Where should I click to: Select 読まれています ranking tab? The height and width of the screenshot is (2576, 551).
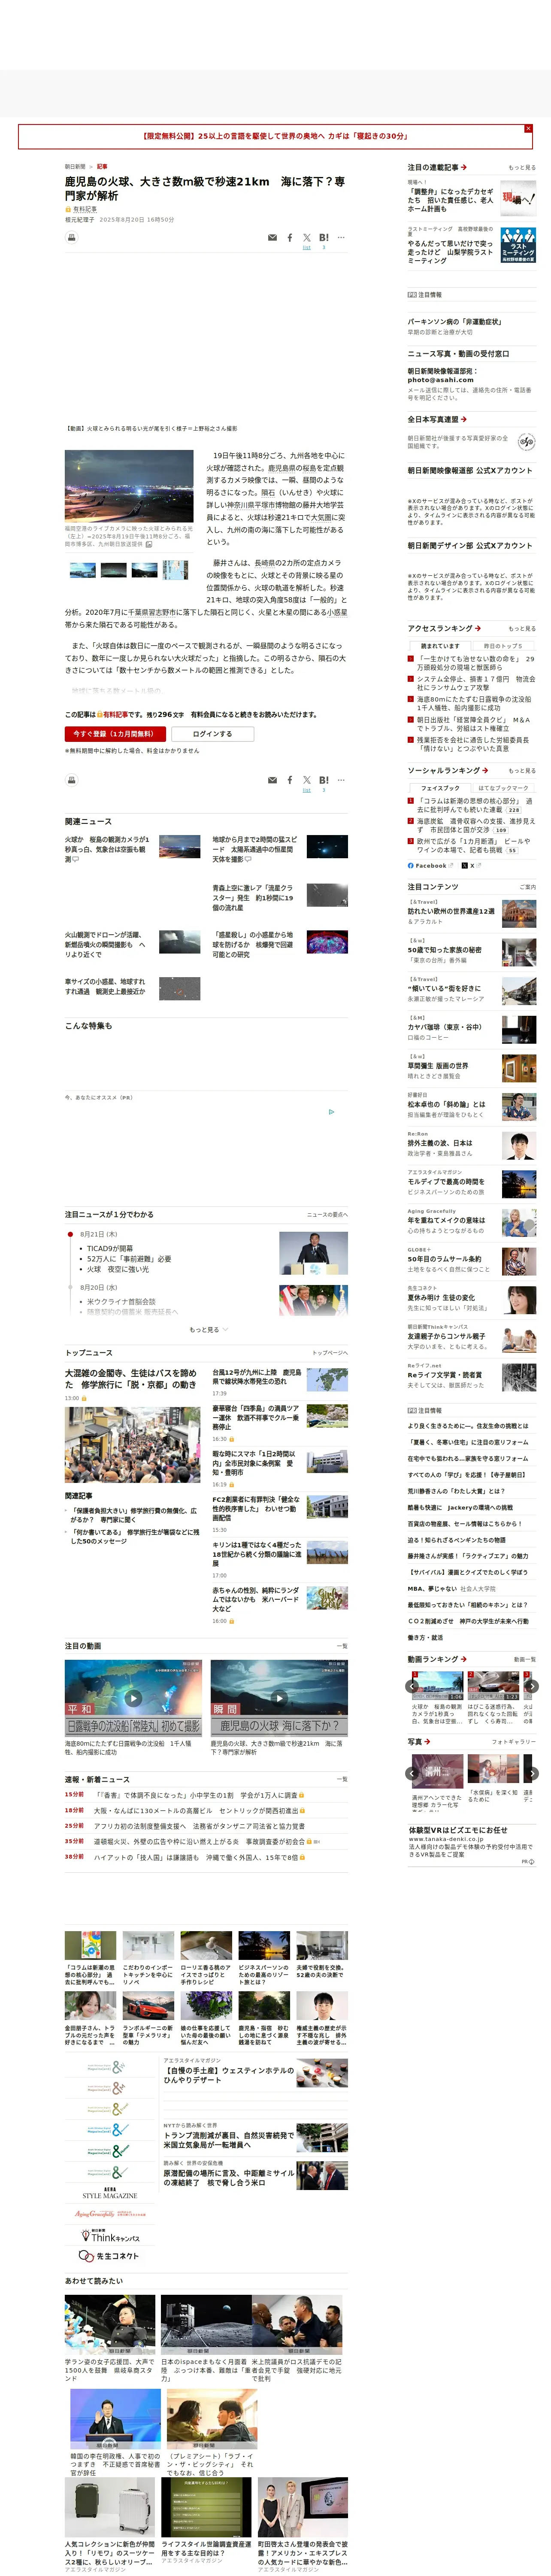(x=440, y=646)
